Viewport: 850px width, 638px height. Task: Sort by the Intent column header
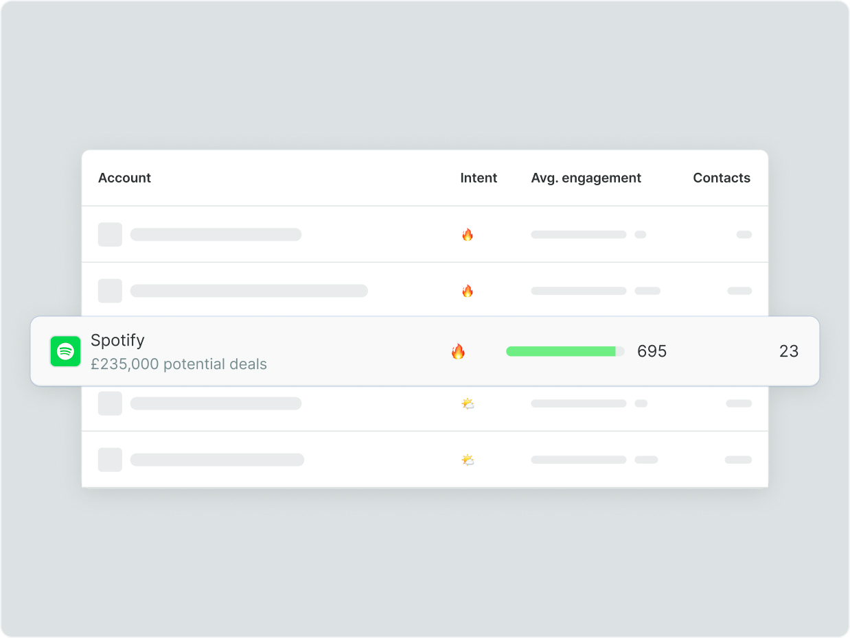click(479, 178)
